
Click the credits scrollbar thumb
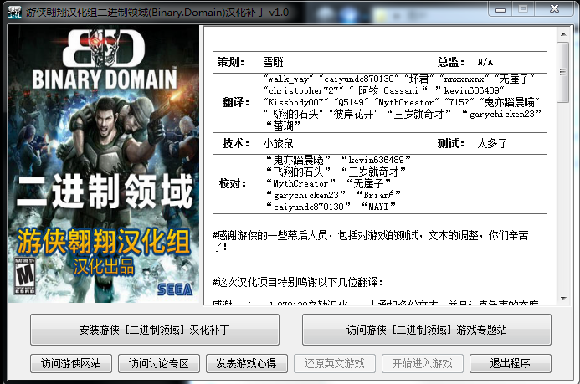click(563, 72)
